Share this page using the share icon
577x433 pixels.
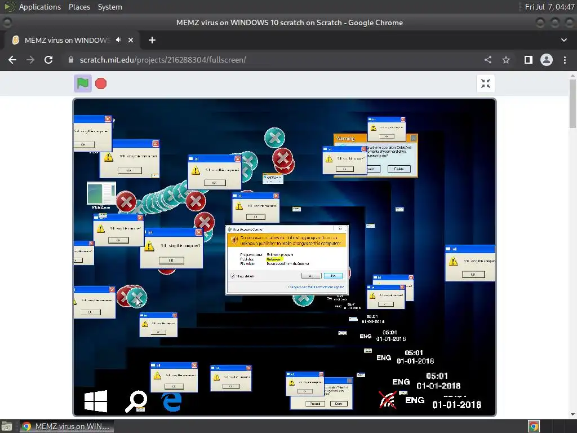pos(488,60)
